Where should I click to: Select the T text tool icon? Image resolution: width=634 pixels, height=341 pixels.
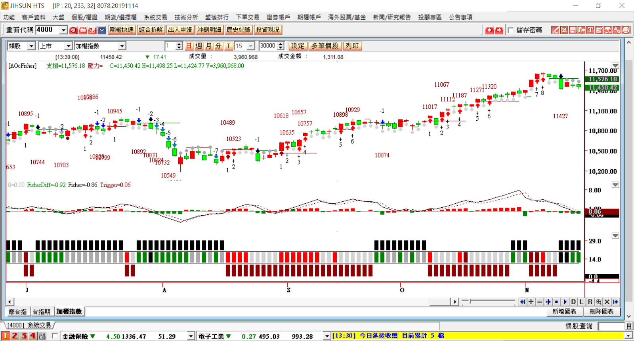(x=590, y=30)
